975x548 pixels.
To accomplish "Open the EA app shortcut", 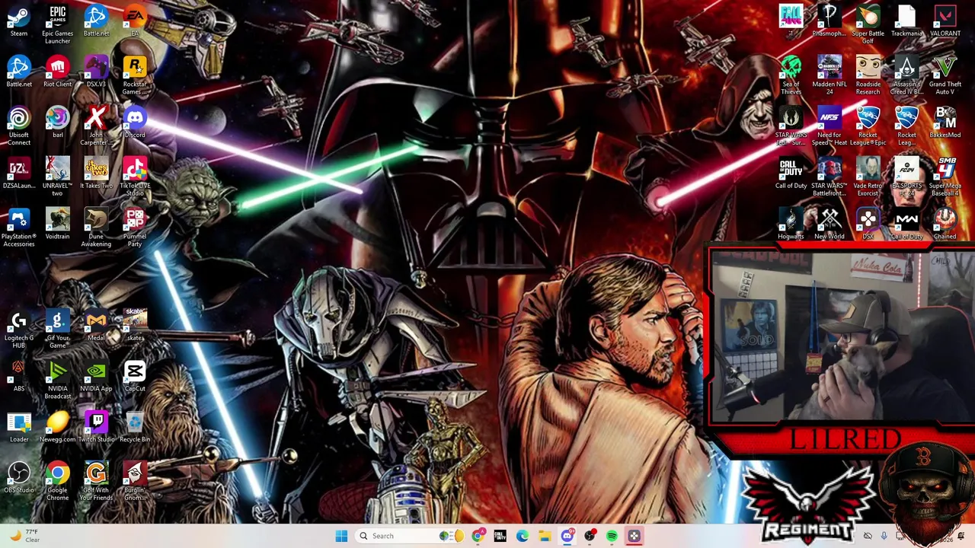I will (x=135, y=21).
